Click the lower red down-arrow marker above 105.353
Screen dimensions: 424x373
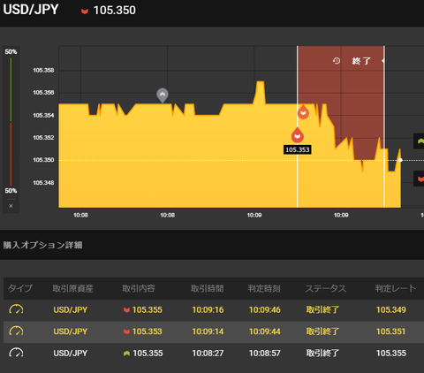click(298, 135)
